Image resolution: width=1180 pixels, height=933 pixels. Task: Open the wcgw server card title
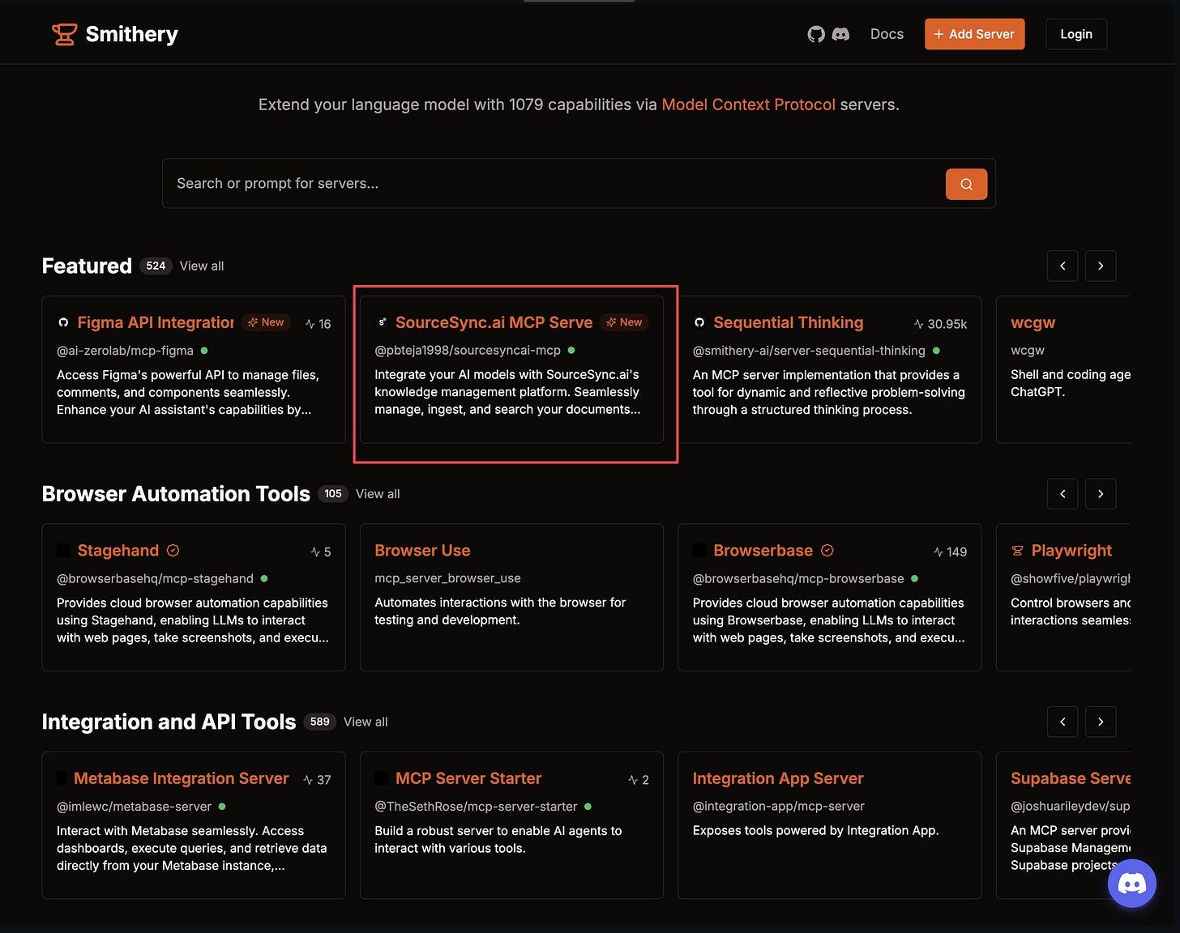pos(1032,322)
